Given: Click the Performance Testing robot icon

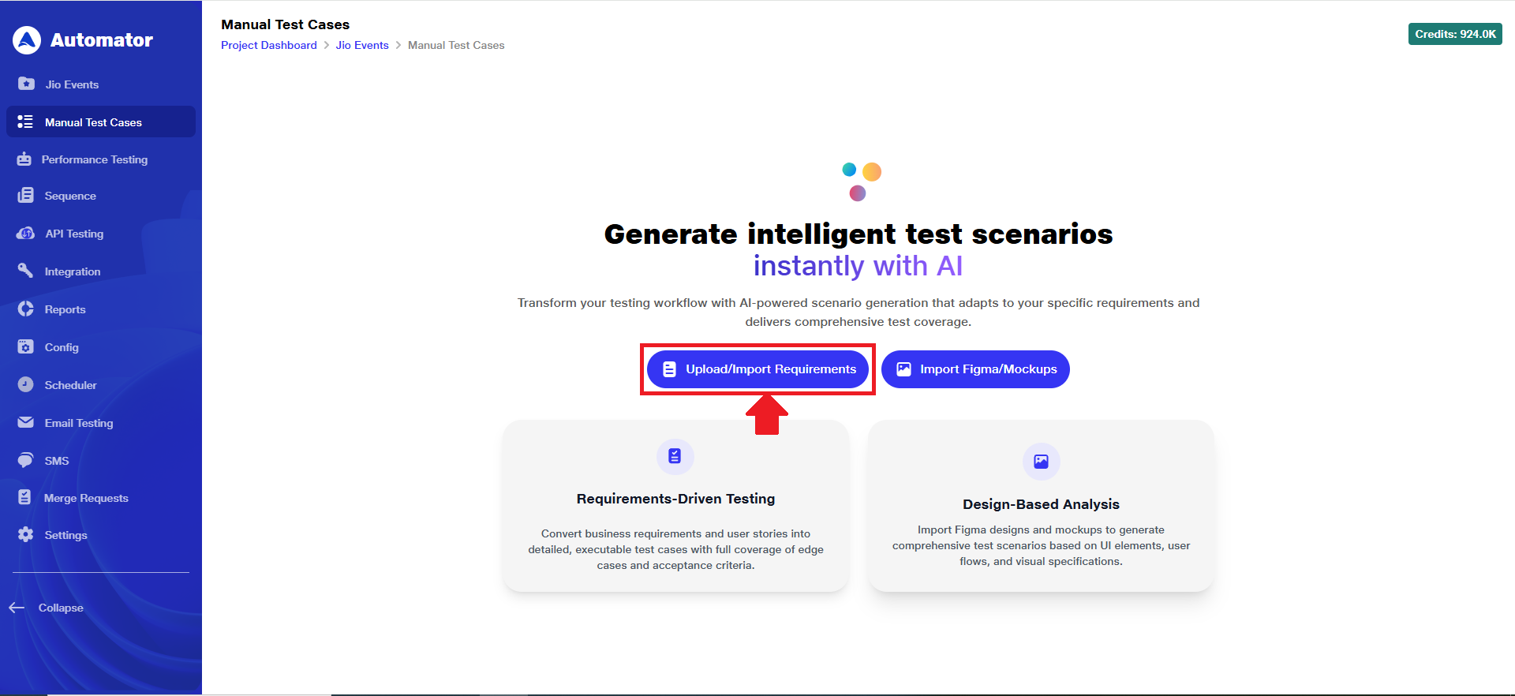Looking at the screenshot, I should (24, 159).
